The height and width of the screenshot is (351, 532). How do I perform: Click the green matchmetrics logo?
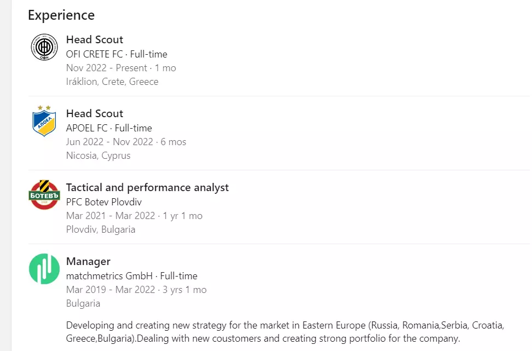[x=44, y=269]
